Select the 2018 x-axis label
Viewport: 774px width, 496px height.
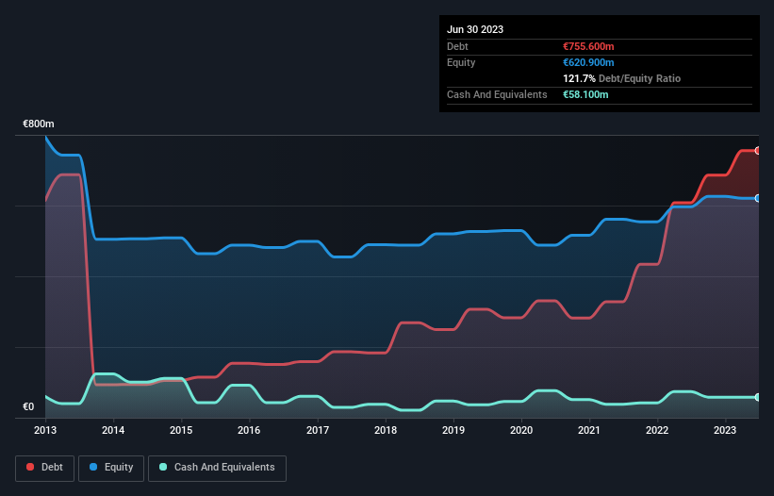coord(386,430)
